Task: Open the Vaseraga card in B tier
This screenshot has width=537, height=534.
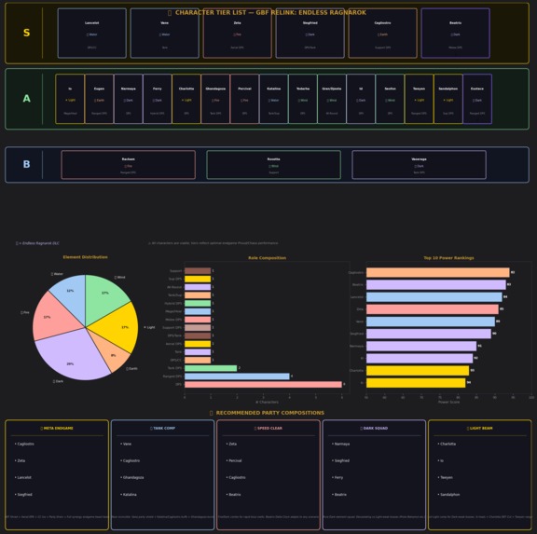Action: tap(419, 165)
